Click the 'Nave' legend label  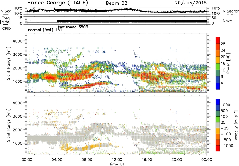tap(227, 21)
